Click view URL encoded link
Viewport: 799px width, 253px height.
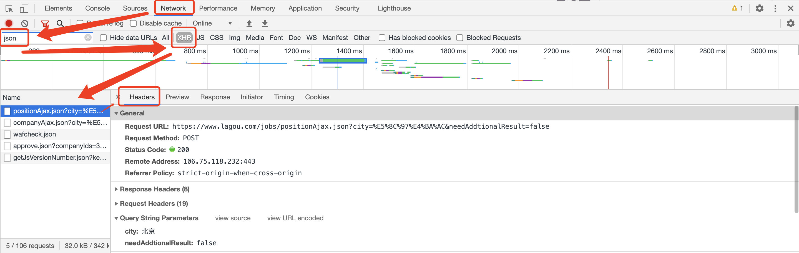coord(295,218)
